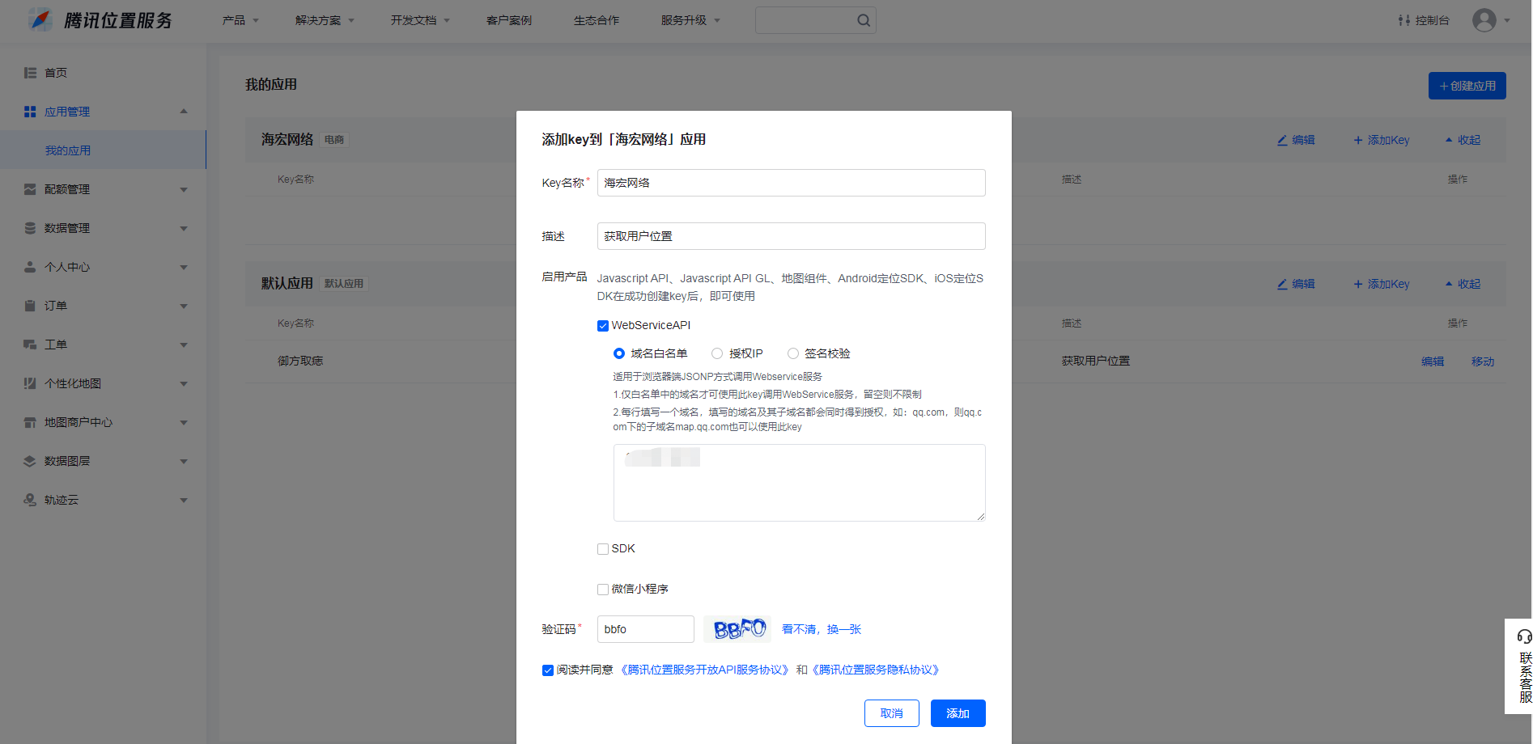This screenshot has width=1533, height=744.
Task: Click the 海宏网络 row pencil edit icon
Action: (x=1282, y=140)
